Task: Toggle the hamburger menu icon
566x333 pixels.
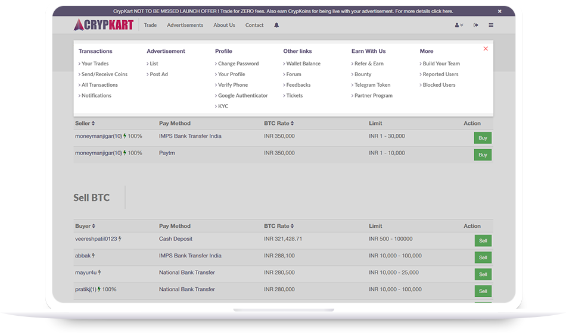Action: click(x=491, y=26)
